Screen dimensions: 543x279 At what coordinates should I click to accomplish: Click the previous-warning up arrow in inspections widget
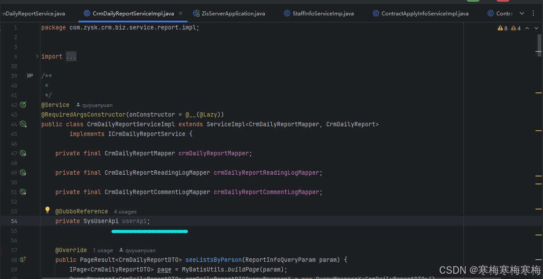coord(527,28)
